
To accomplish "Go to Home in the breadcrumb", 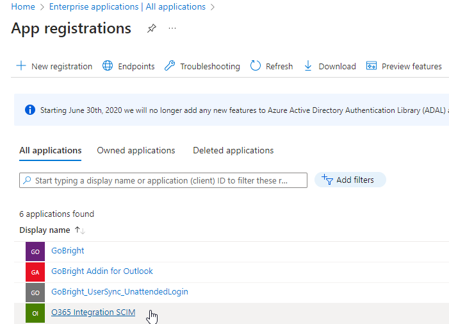I will pos(23,7).
